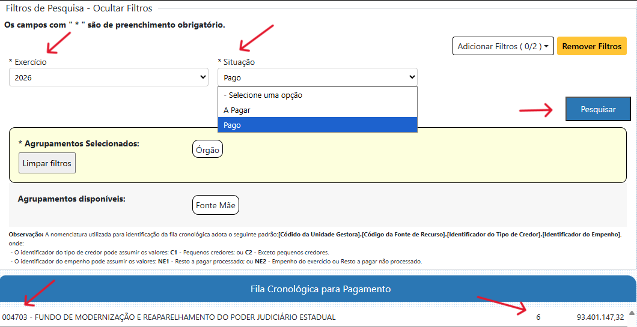Click 'Filtros de Pesquisa - Ocultar Filtros' header
The width and height of the screenshot is (637, 327).
(x=79, y=8)
